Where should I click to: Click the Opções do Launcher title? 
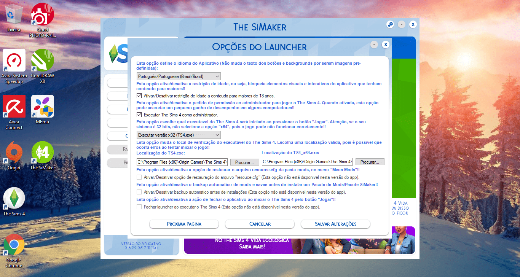[x=259, y=47]
